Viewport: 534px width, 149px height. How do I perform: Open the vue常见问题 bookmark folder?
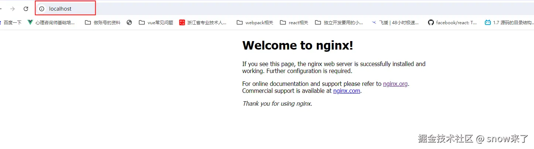(156, 22)
